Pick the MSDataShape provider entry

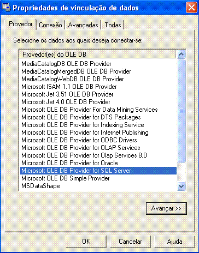pyautogui.click(x=98, y=186)
